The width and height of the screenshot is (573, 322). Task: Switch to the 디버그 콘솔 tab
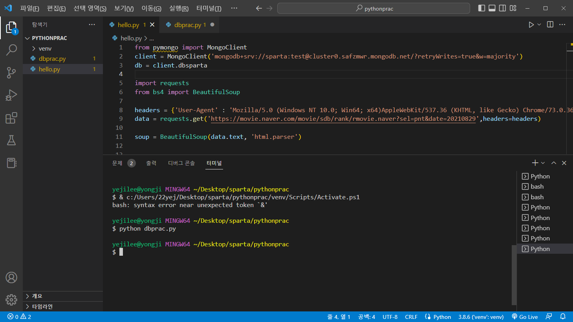pos(181,163)
